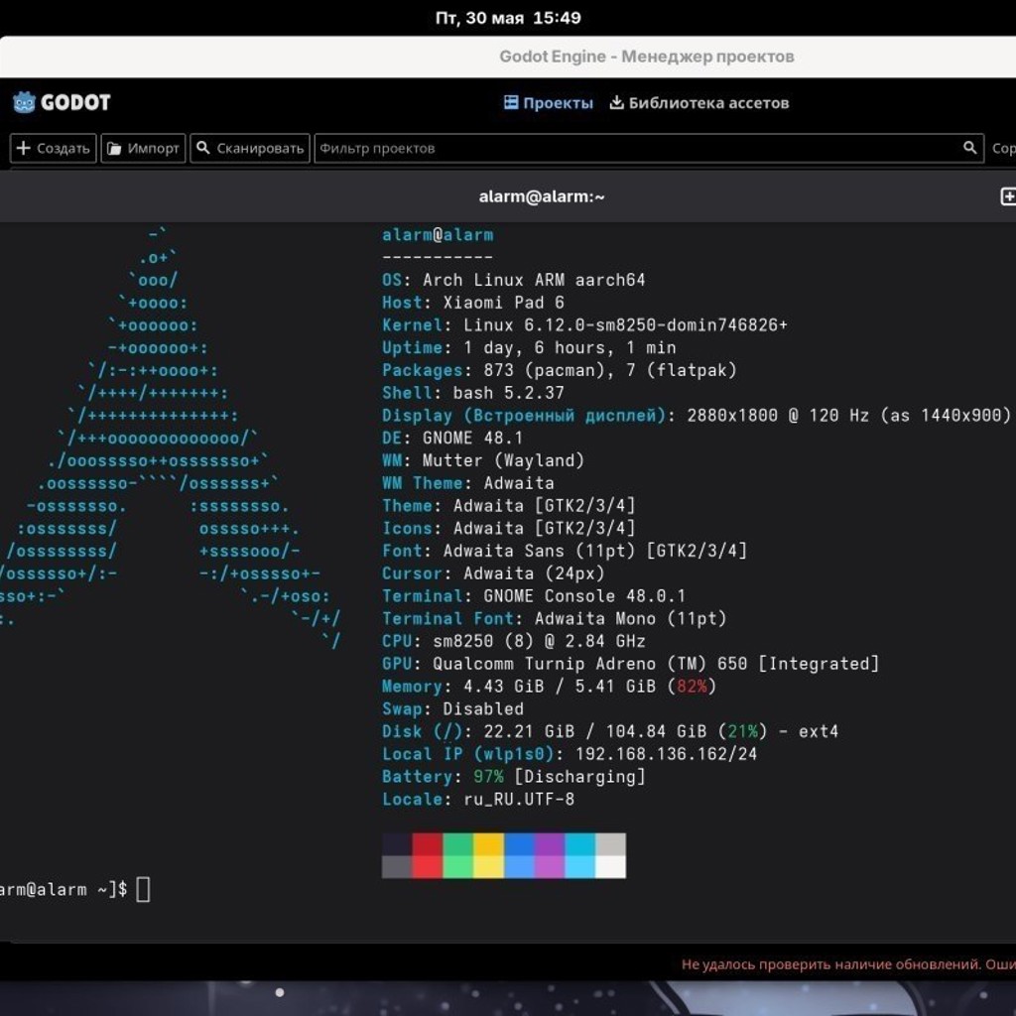The width and height of the screenshot is (1016, 1016).
Task: Open the clock in the top bar
Action: (x=508, y=18)
